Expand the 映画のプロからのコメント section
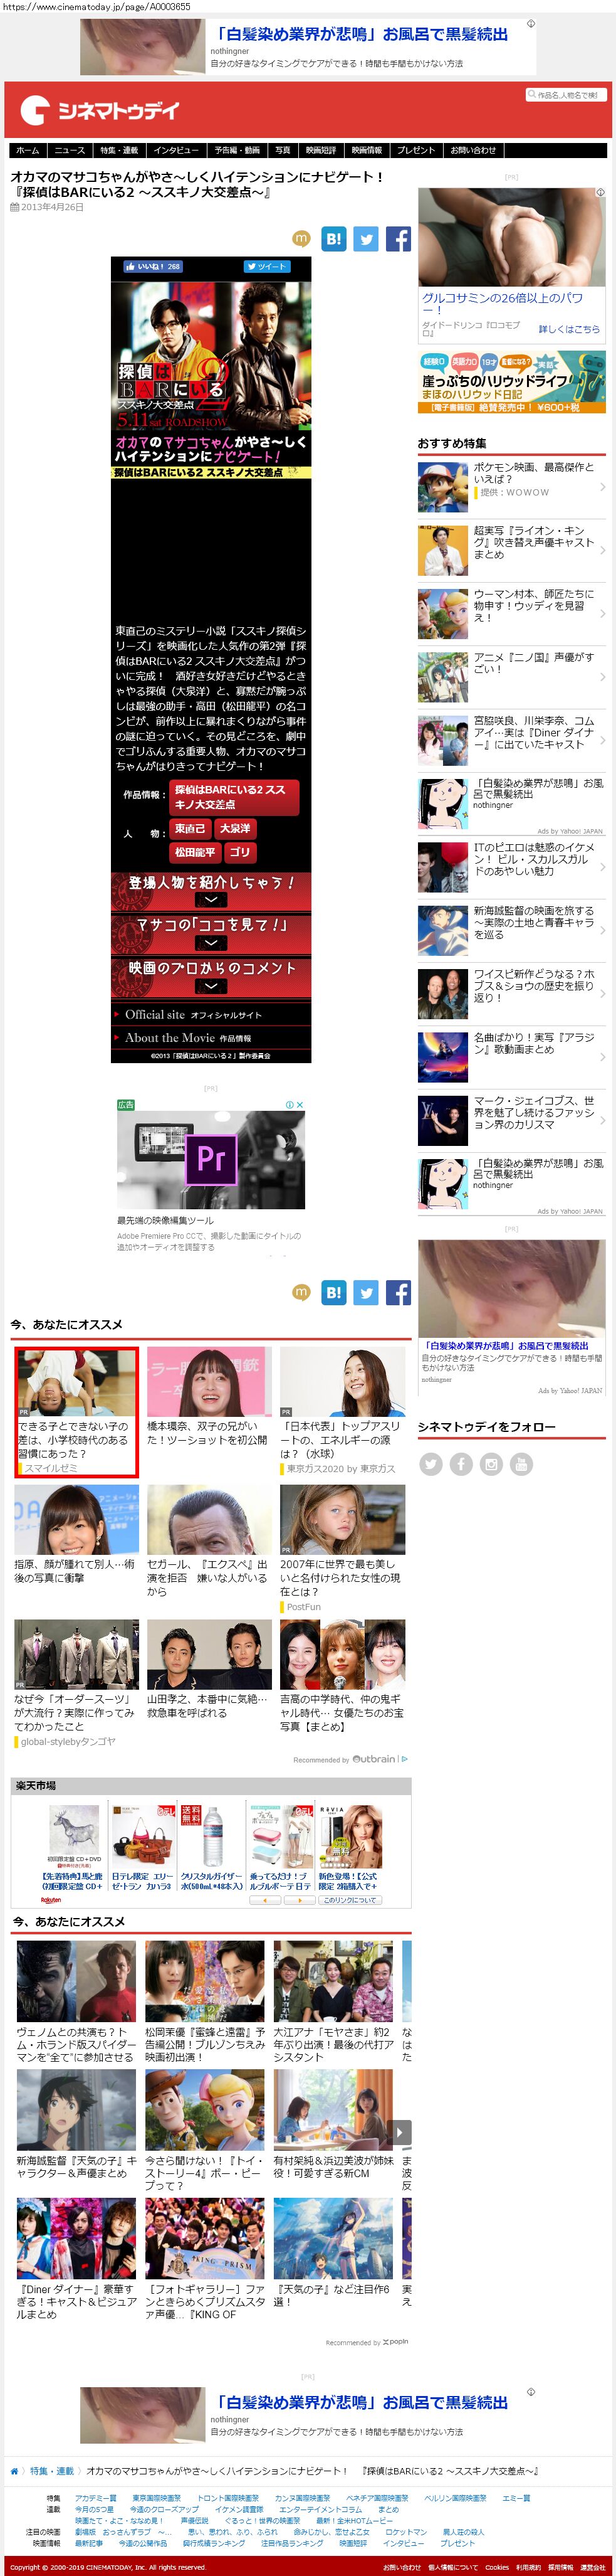Image resolution: width=616 pixels, height=2576 pixels. (x=211, y=976)
